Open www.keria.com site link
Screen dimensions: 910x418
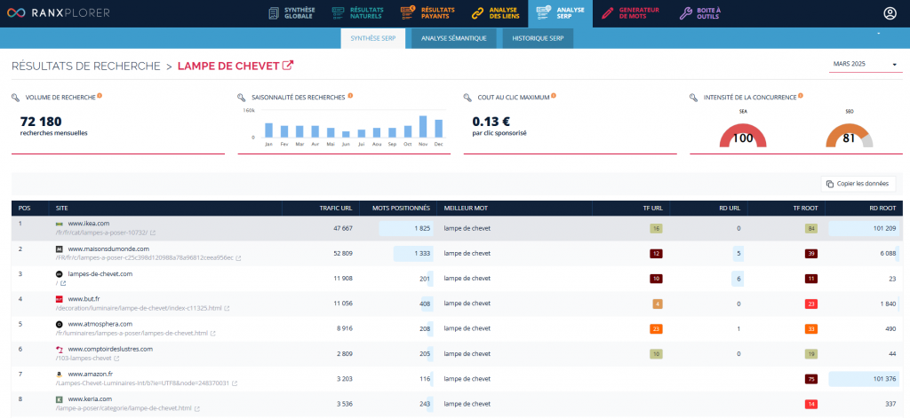90,399
